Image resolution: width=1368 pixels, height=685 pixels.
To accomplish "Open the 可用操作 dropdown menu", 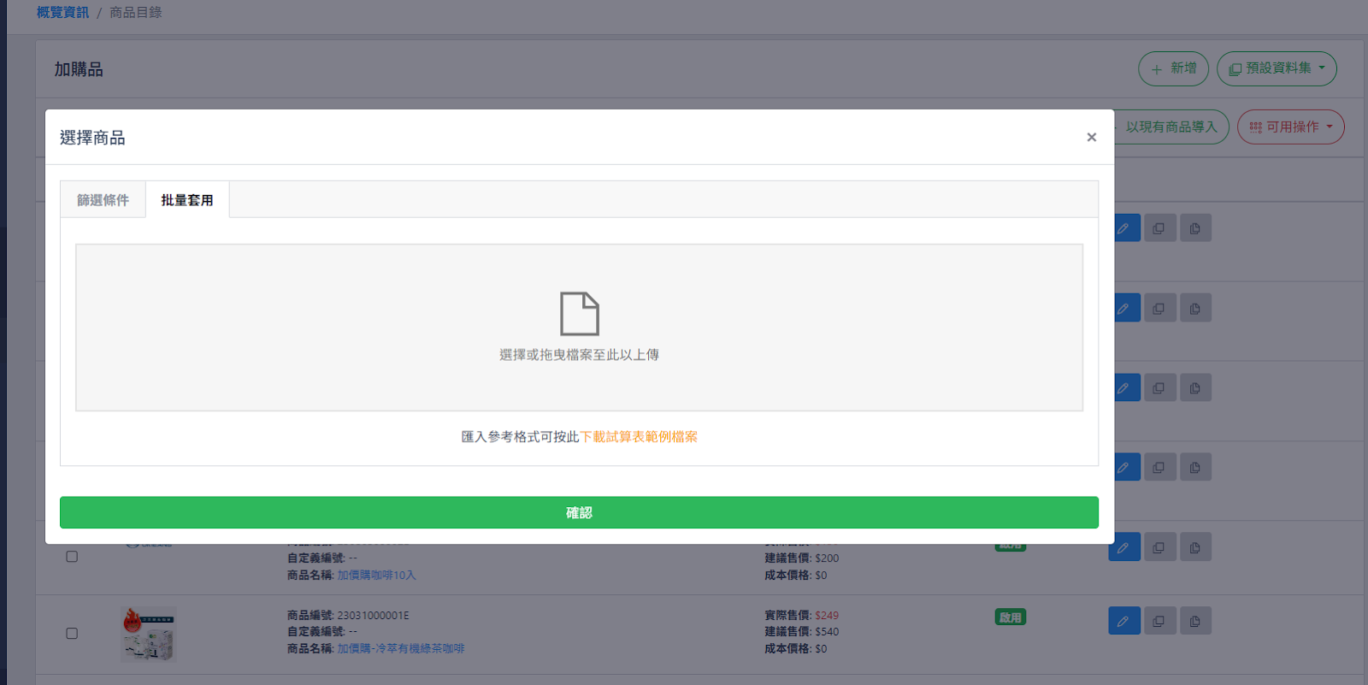I will click(x=1290, y=127).
